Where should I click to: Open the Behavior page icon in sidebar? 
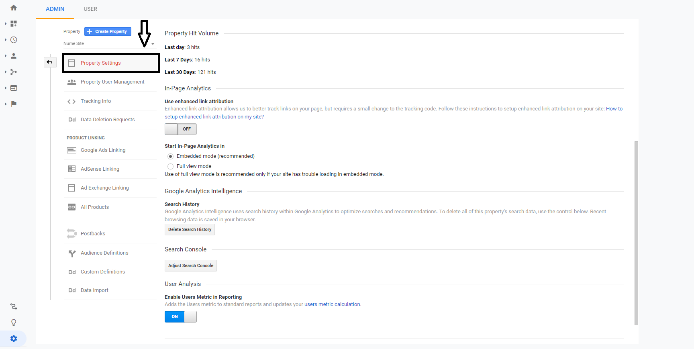coord(14,88)
